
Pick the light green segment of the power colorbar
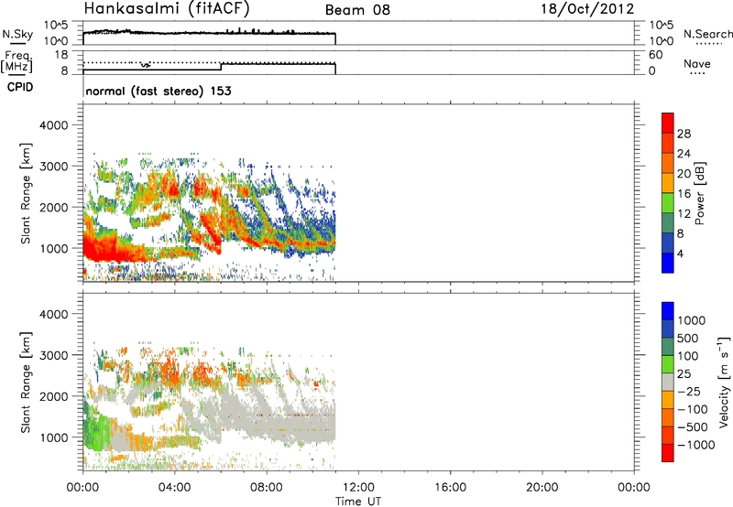[x=668, y=201]
